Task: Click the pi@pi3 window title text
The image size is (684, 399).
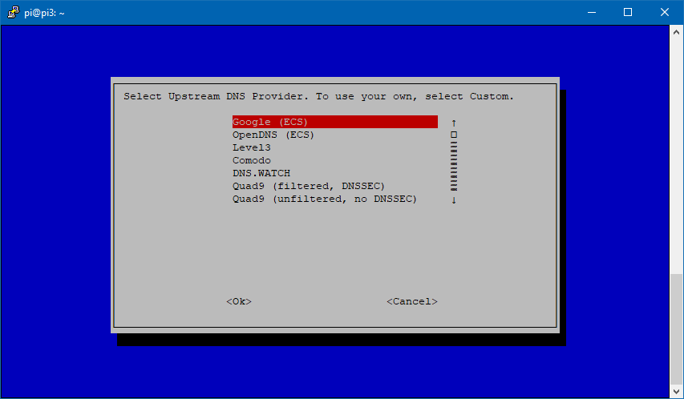Action: pyautogui.click(x=44, y=13)
